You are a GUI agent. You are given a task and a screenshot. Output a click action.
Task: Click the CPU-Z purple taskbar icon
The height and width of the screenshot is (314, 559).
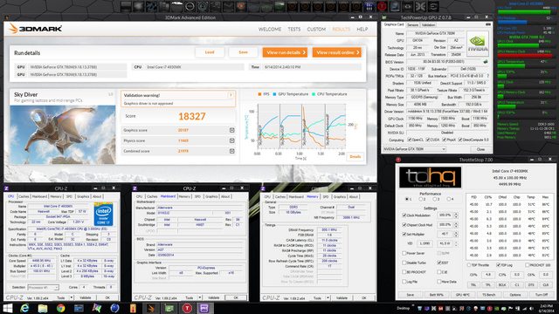point(204,308)
